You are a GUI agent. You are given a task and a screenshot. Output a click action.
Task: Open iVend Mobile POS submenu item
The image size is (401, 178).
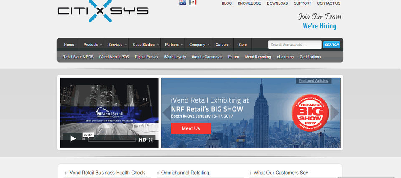pyautogui.click(x=114, y=57)
